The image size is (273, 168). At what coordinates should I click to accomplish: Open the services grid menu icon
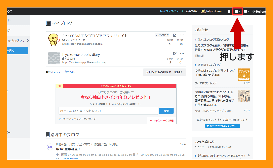click(237, 11)
